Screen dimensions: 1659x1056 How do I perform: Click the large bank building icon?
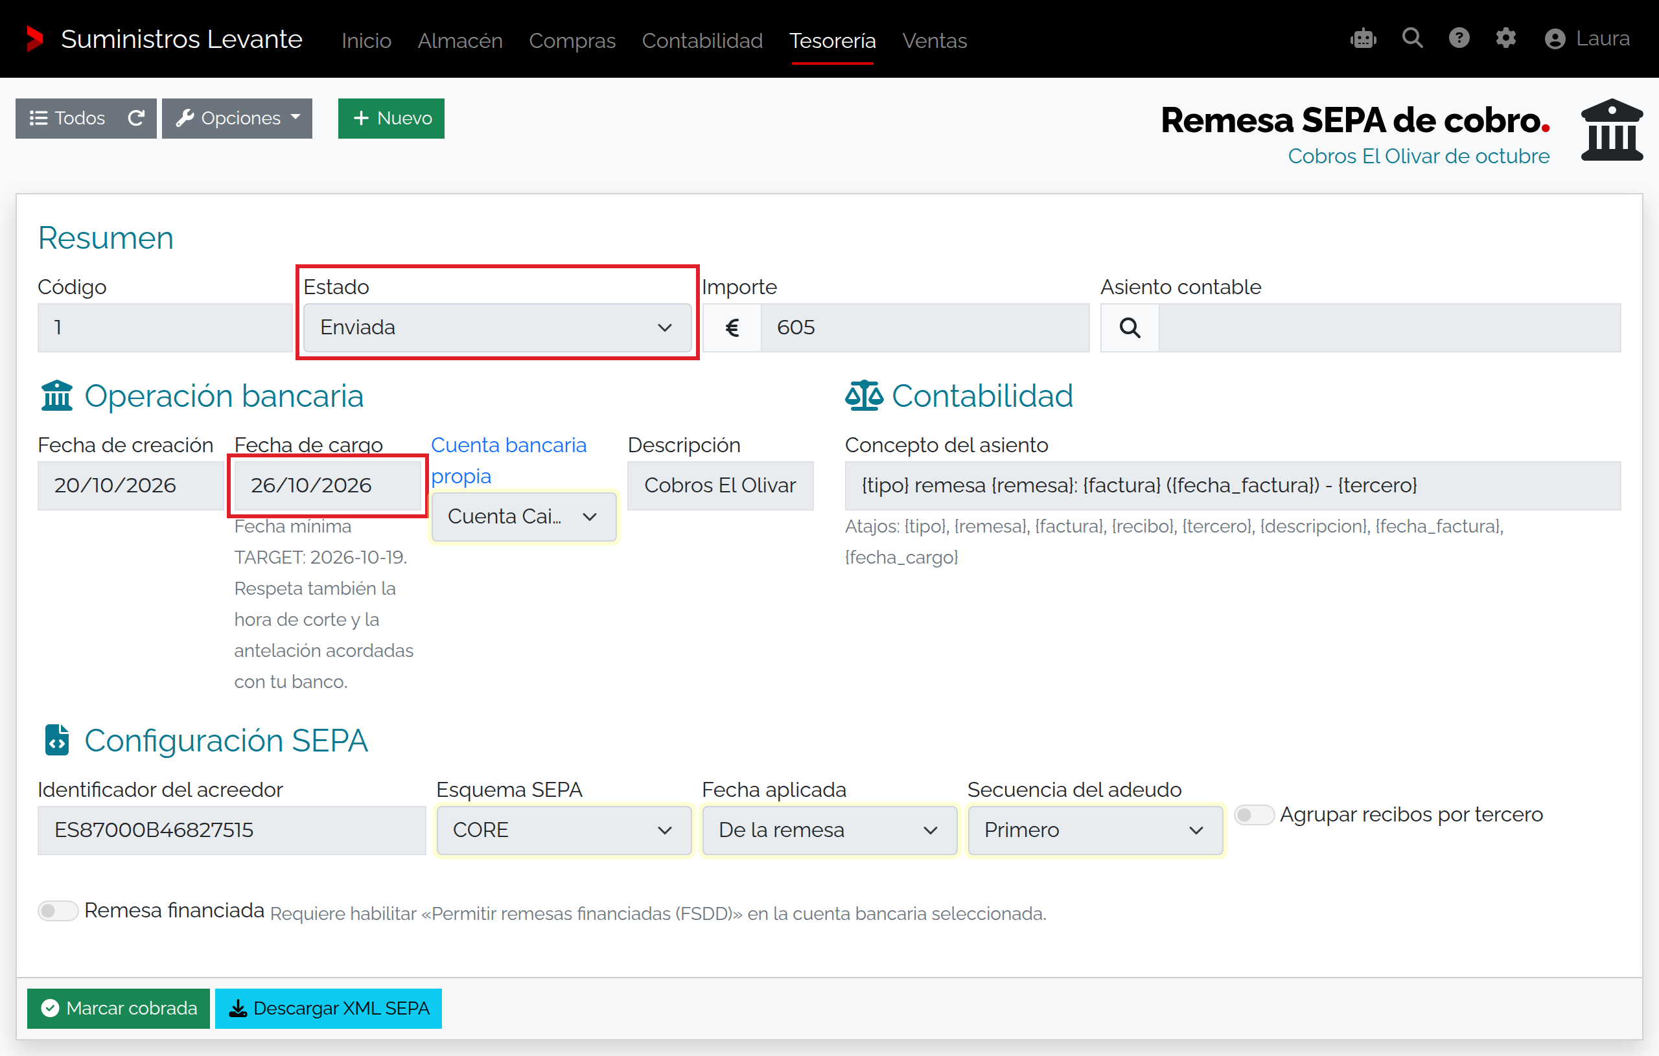coord(1612,130)
